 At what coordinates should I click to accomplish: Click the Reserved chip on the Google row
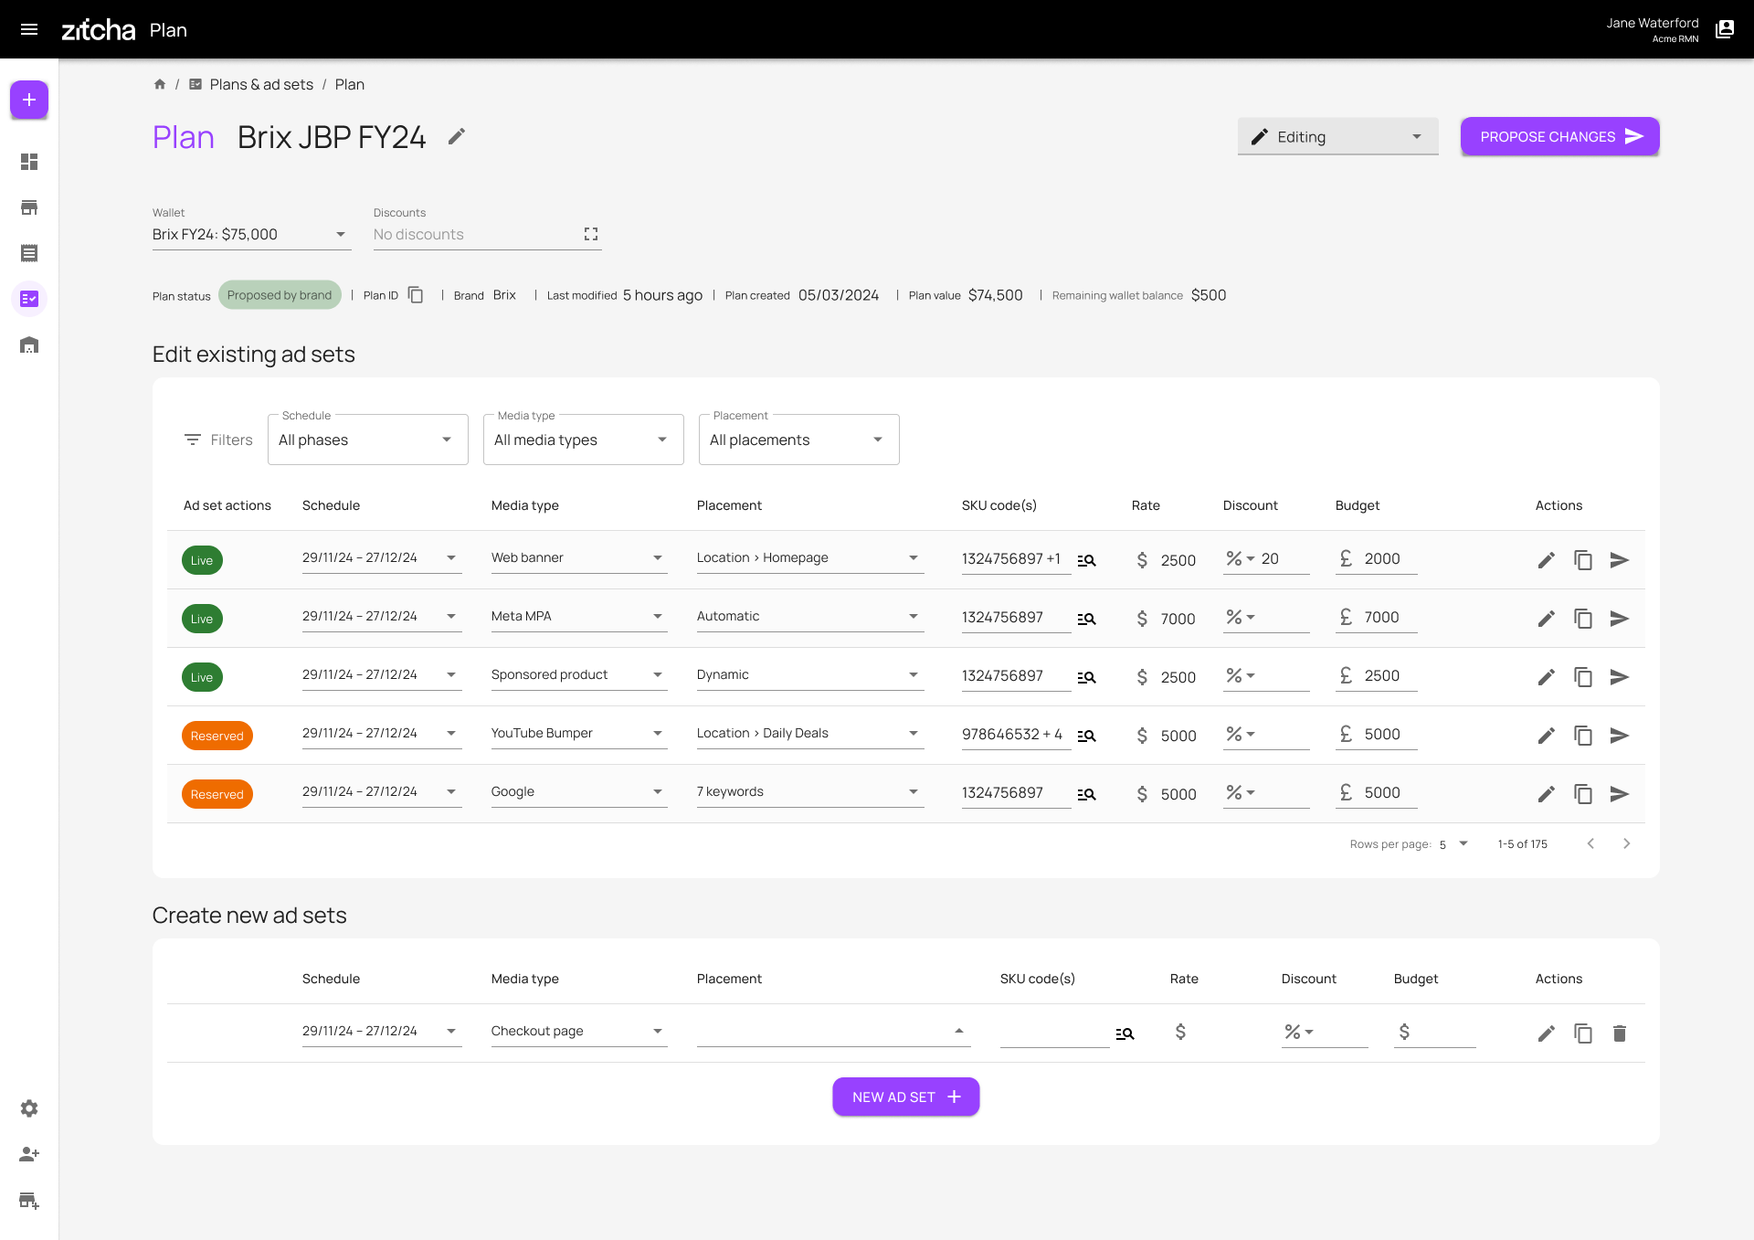(217, 793)
